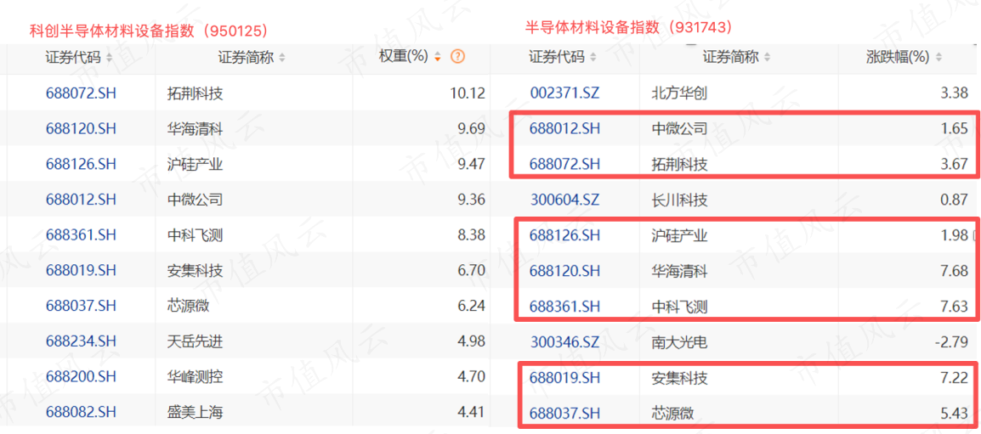Select the 华峰测控 name cell
This screenshot has width=981, height=434.
coord(196,377)
